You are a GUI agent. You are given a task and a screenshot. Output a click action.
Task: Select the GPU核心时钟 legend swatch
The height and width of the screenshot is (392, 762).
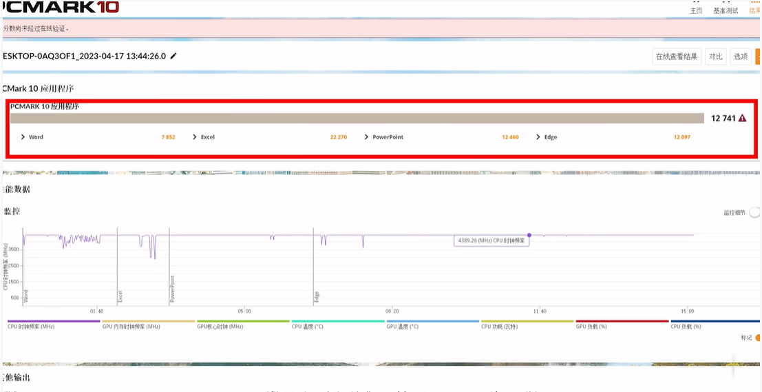tap(243, 321)
